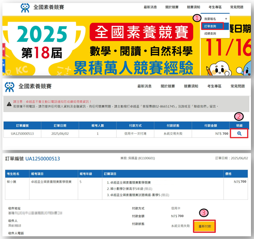Click the 11/16 date banner
This screenshot has height=239, width=254.
click(228, 47)
